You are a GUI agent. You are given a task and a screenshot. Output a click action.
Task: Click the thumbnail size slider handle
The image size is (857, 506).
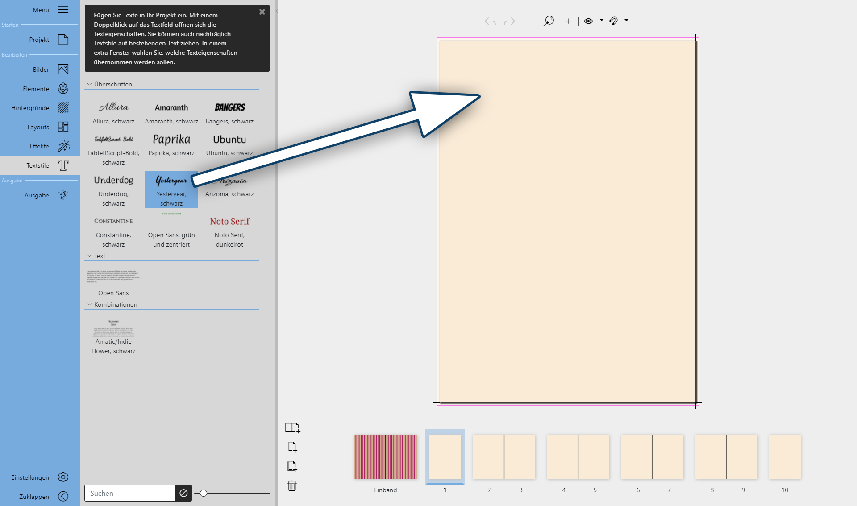[x=204, y=493]
